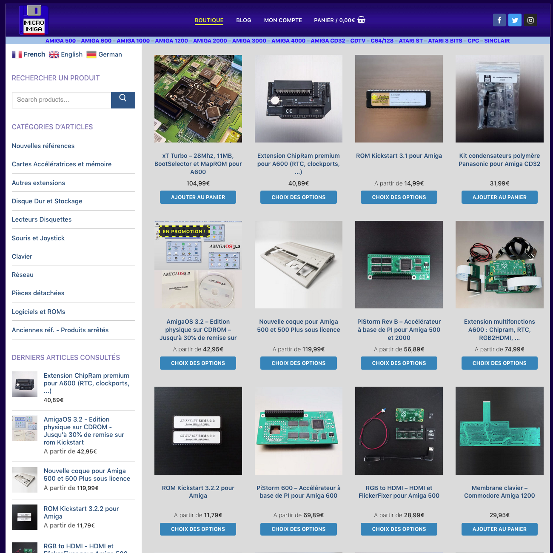553x553 pixels.
Task: Choose options for Extension multifonctions A600
Action: (x=499, y=363)
